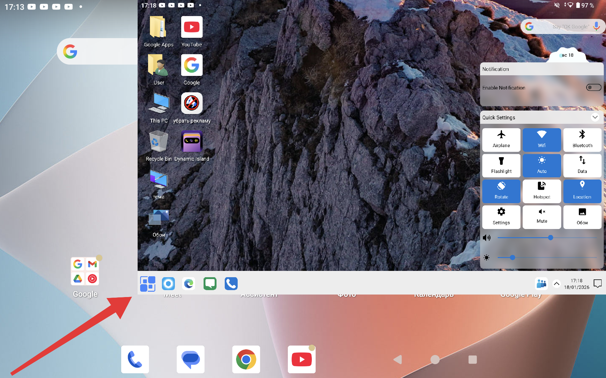This screenshot has width=606, height=378.
Task: Click the Settings quick tile
Action: [501, 217]
